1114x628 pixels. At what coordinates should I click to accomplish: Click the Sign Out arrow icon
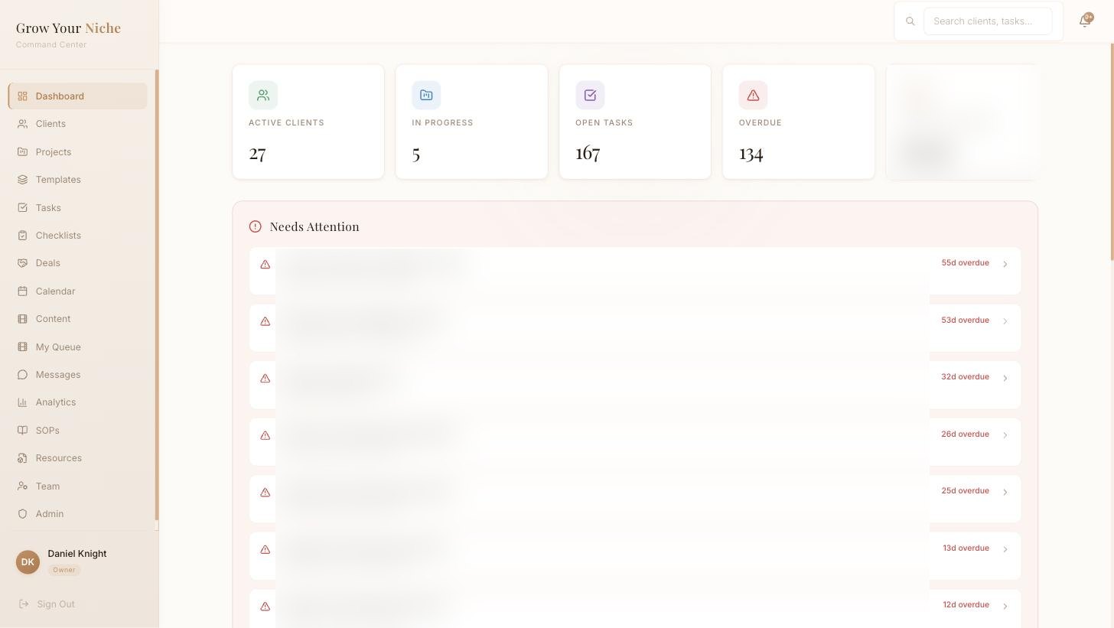(x=24, y=604)
